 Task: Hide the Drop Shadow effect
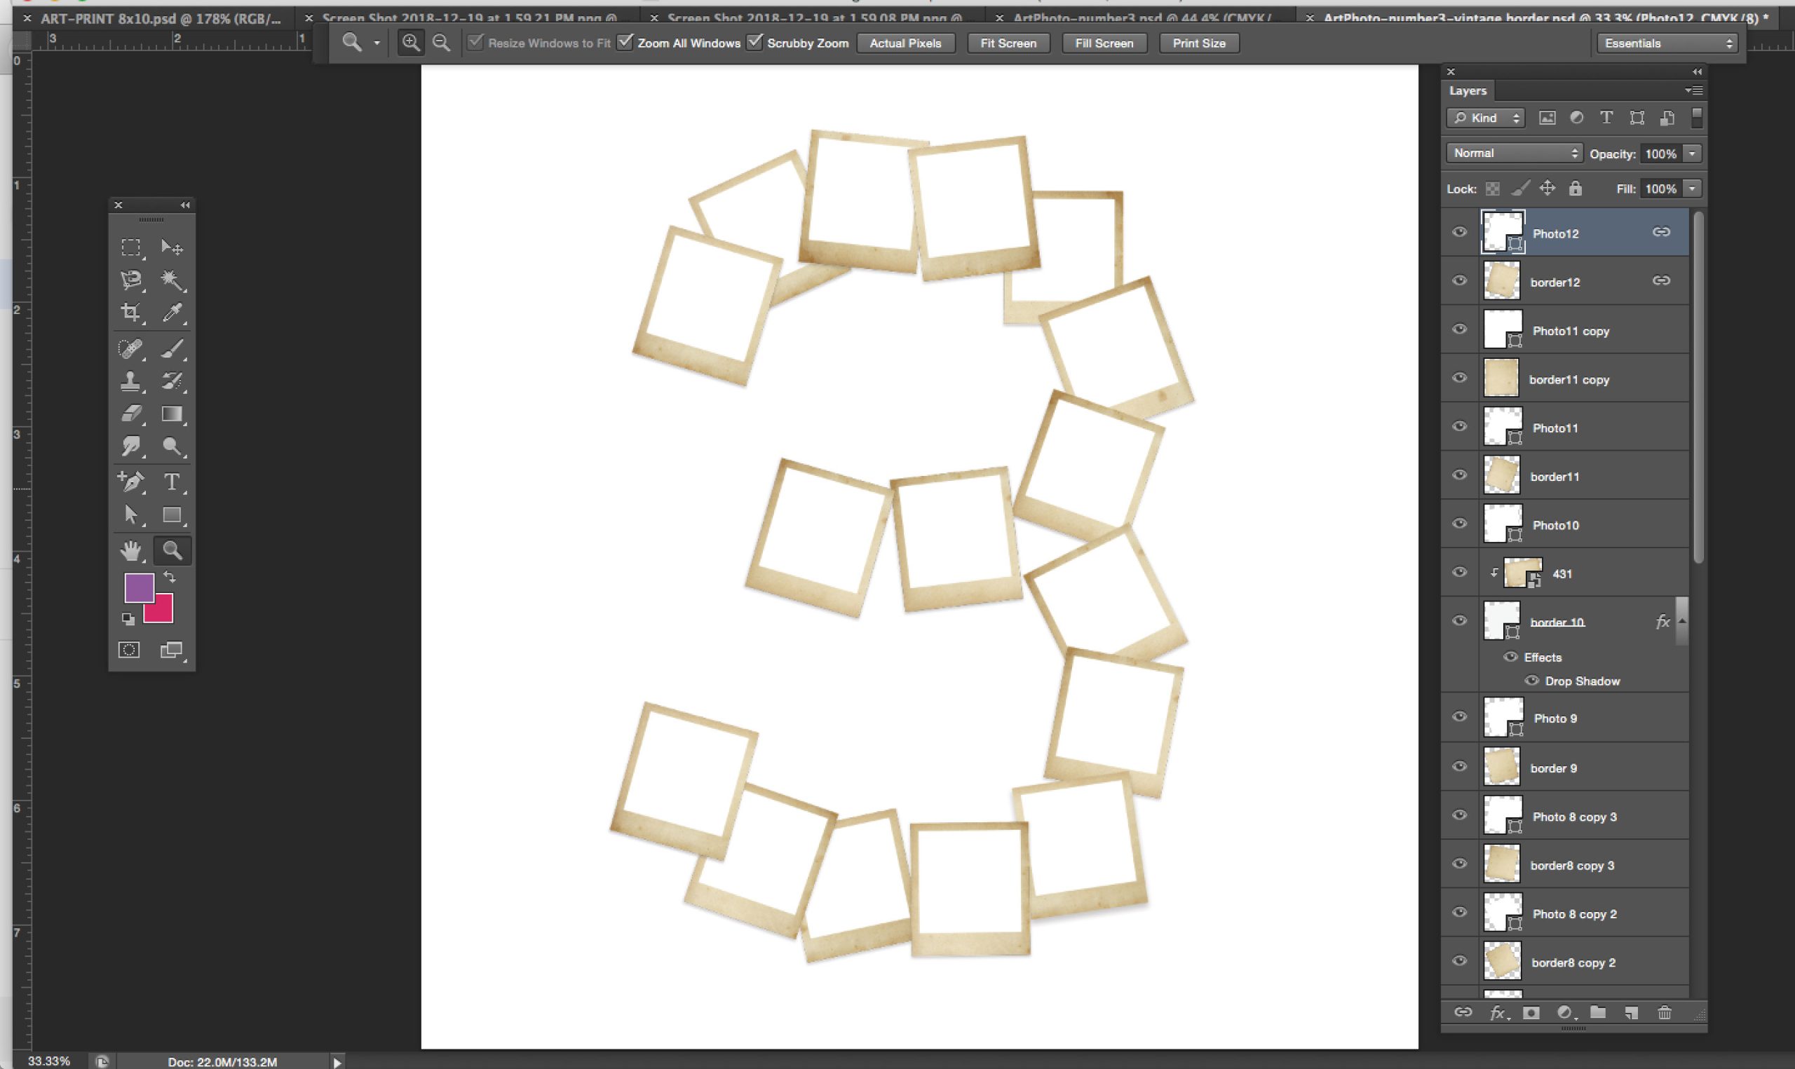pyautogui.click(x=1532, y=681)
